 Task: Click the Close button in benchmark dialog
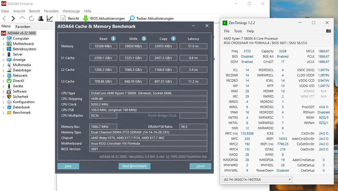coord(200,166)
